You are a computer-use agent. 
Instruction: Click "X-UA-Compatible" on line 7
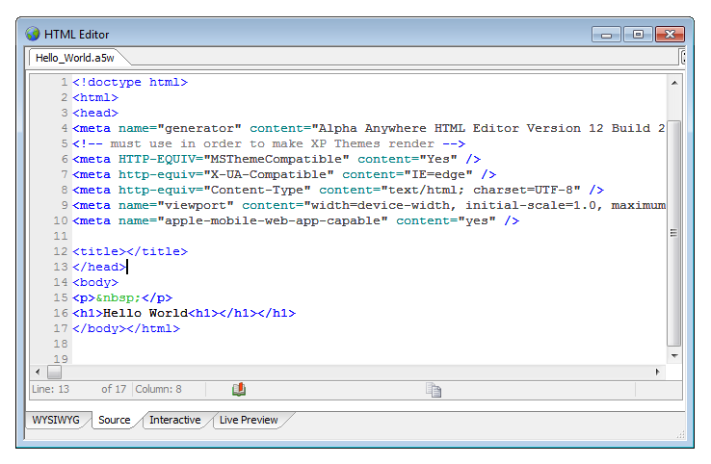click(269, 174)
